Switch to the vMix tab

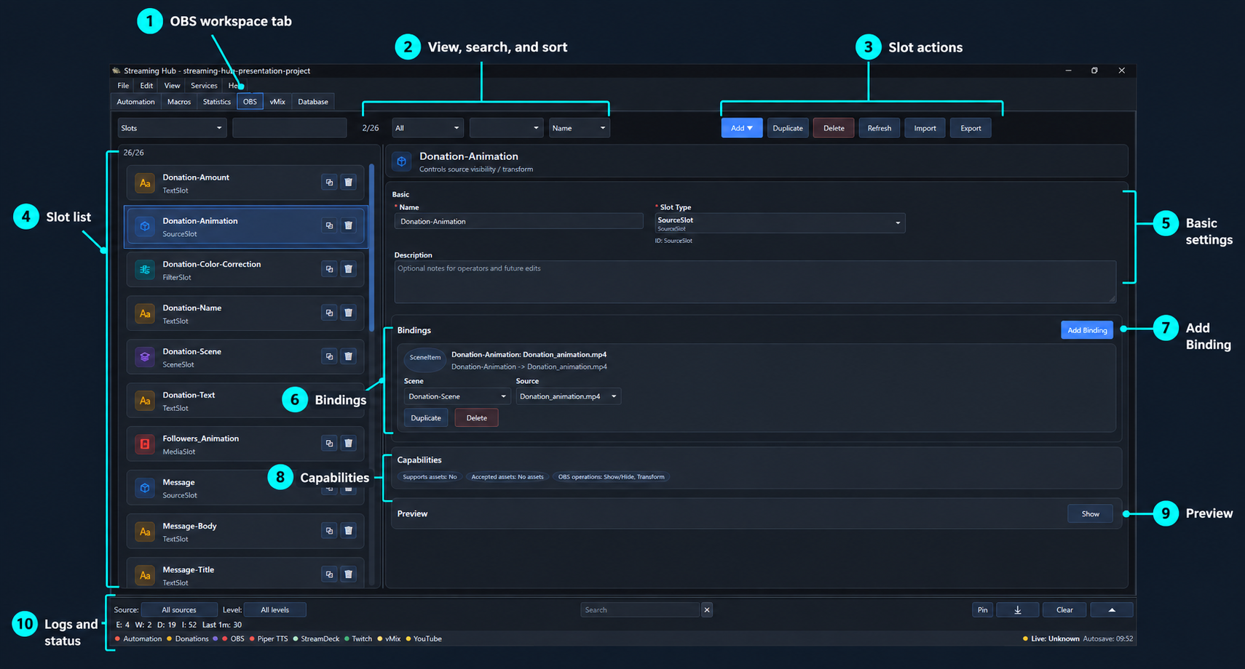(x=277, y=102)
